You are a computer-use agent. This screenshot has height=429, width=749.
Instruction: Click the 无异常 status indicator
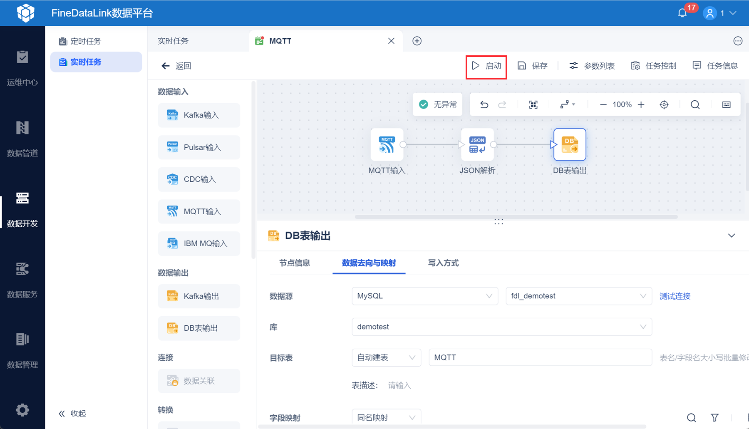pos(438,104)
